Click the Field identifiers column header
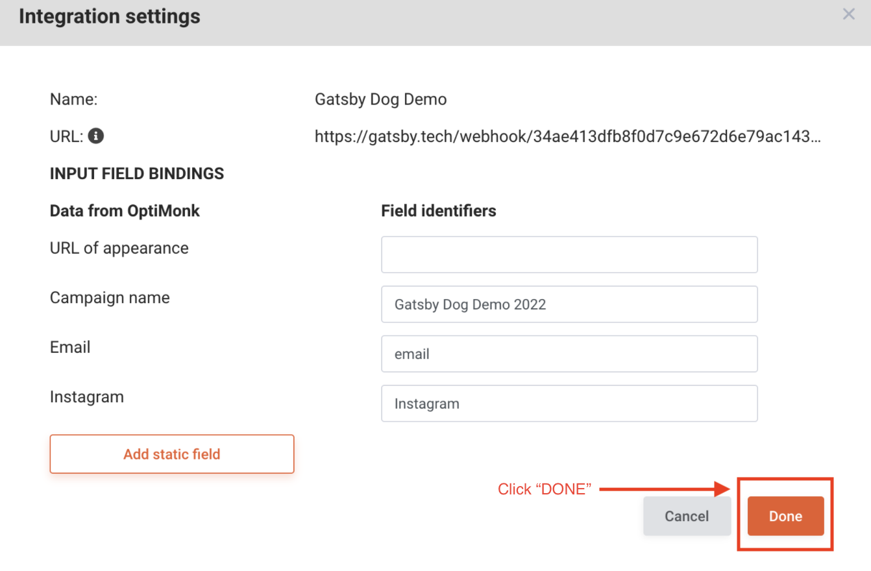This screenshot has width=871, height=571. pyautogui.click(x=439, y=211)
